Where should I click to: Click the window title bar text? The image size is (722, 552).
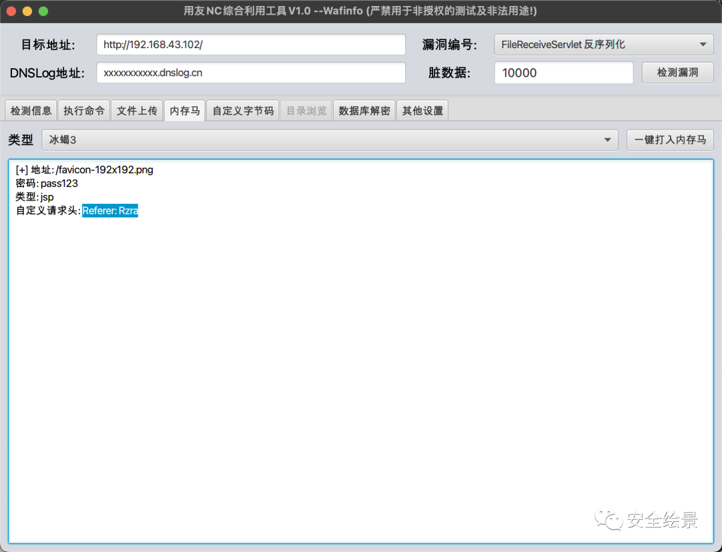coord(360,11)
